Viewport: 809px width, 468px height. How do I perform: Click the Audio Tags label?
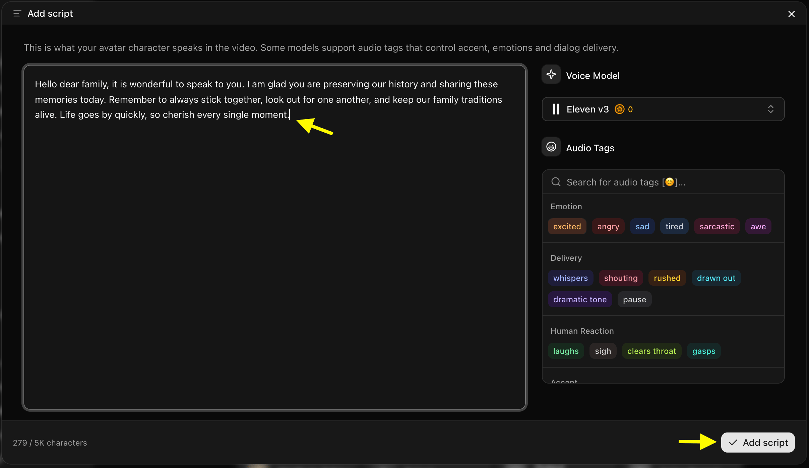pyautogui.click(x=590, y=148)
